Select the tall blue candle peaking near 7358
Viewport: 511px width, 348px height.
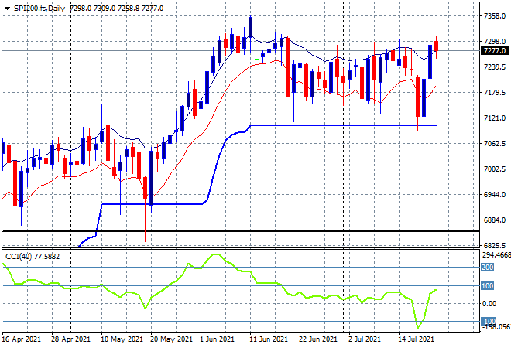(250, 28)
